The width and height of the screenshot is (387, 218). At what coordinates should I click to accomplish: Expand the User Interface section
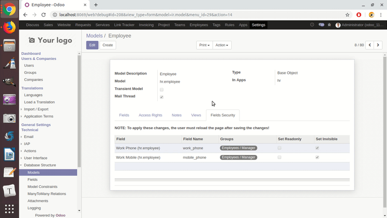[x=36, y=158]
